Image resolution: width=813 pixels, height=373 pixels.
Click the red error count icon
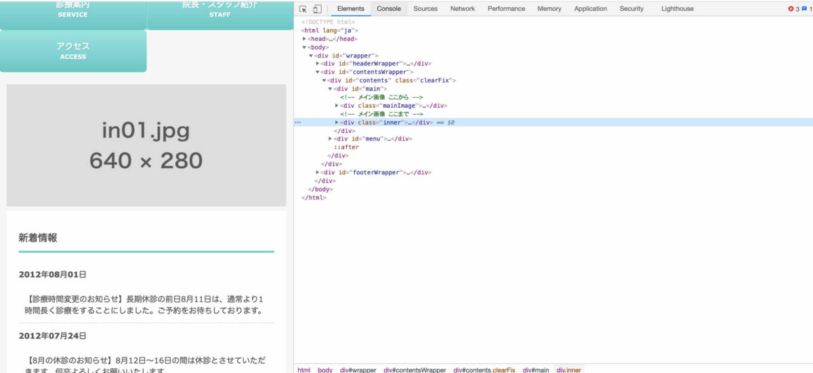[x=791, y=9]
